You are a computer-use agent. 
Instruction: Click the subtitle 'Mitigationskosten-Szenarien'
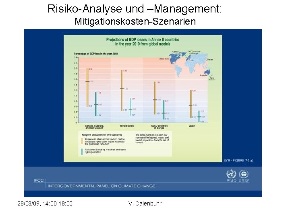(x=135, y=21)
